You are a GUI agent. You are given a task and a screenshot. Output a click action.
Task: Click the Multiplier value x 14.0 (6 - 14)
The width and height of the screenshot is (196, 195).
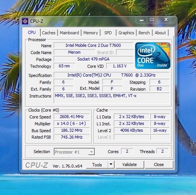pyautogui.click(x=72, y=123)
